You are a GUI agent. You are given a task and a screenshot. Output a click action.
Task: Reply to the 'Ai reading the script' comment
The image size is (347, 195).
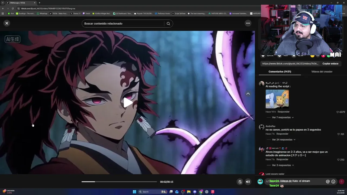pyautogui.click(x=284, y=112)
